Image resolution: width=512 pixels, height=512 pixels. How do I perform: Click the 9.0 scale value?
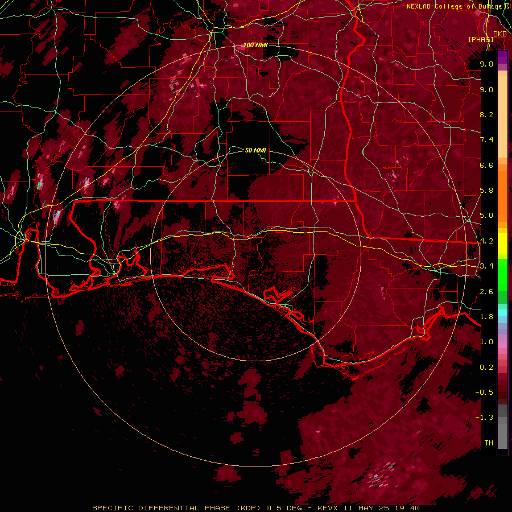point(486,89)
